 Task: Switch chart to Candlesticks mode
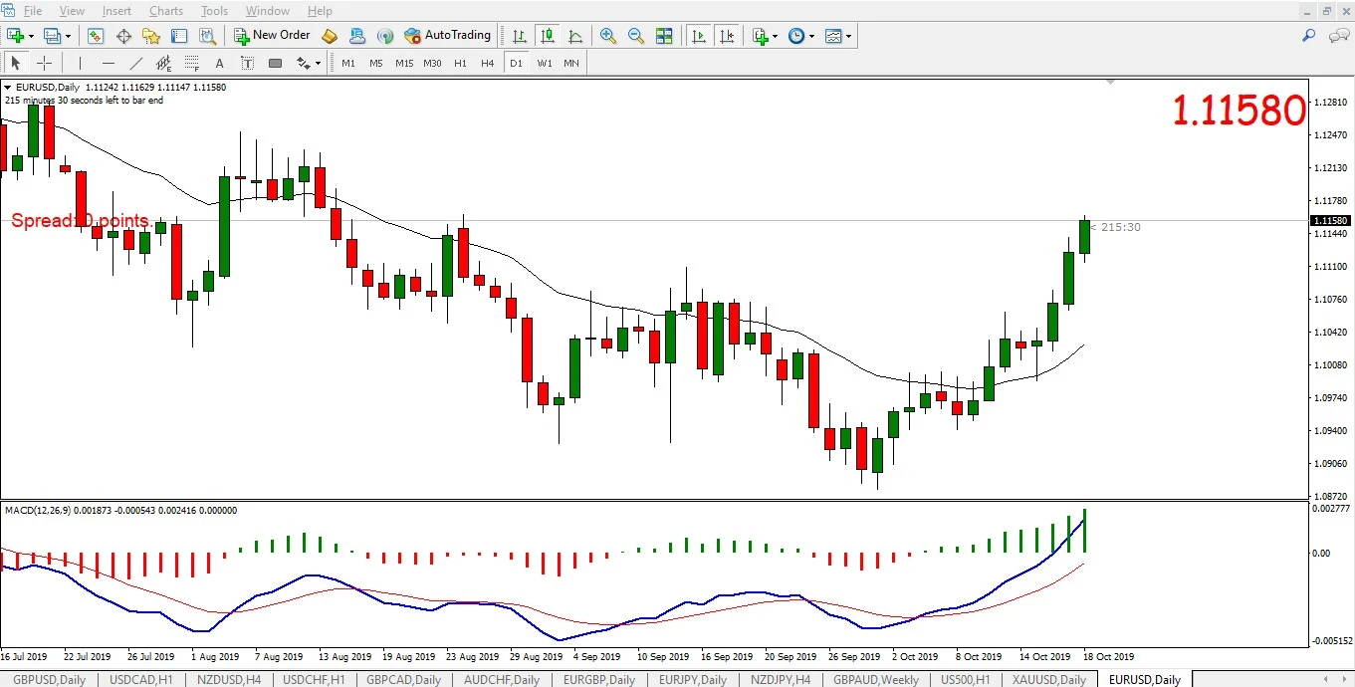click(547, 36)
